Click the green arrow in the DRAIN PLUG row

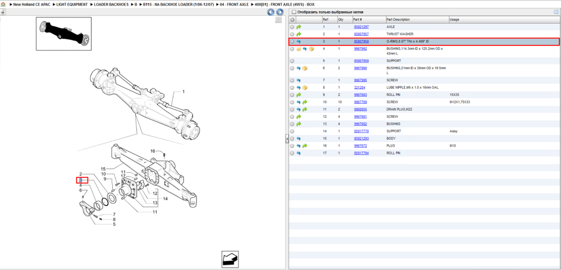(305, 109)
